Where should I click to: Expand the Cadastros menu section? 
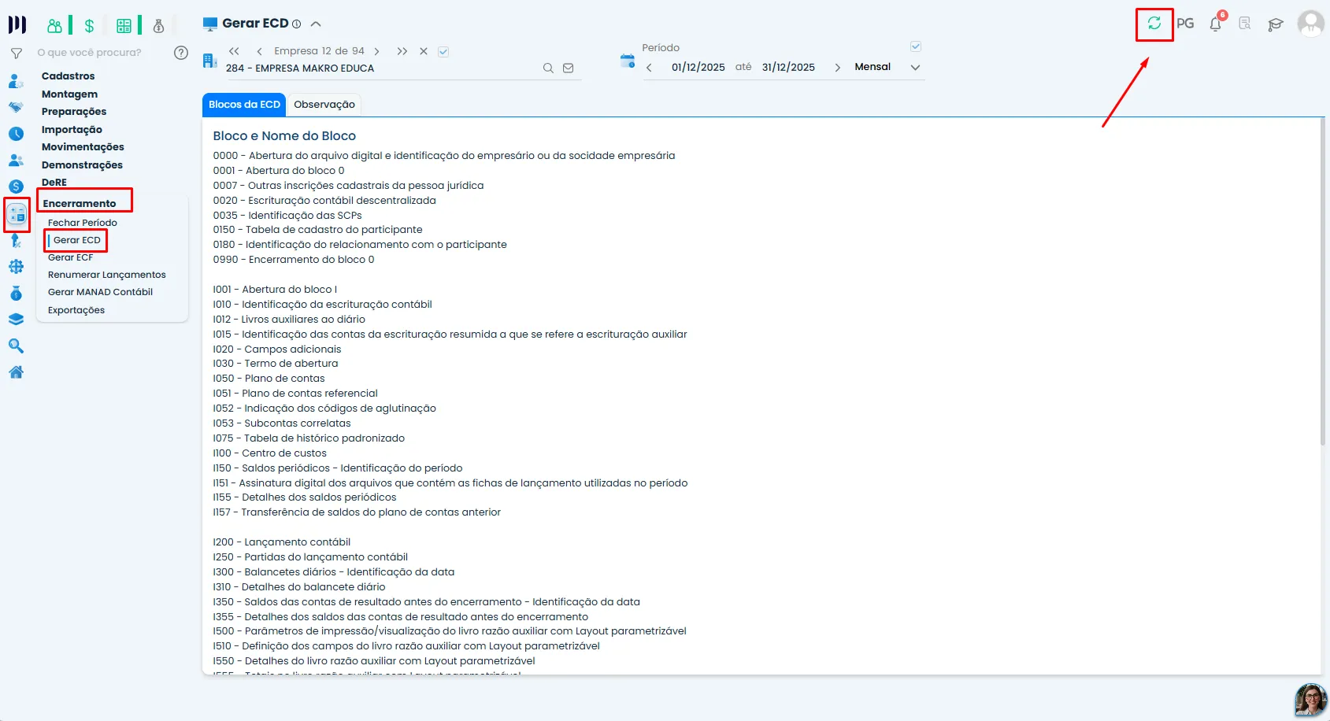tap(69, 76)
